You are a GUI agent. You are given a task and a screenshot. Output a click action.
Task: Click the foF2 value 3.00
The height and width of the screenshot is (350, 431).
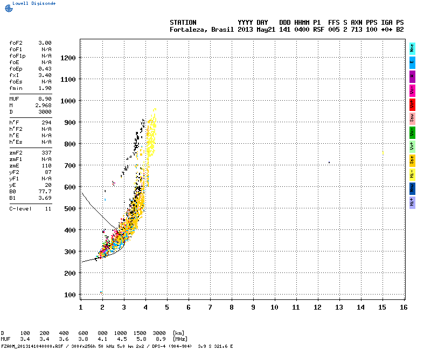(x=45, y=43)
